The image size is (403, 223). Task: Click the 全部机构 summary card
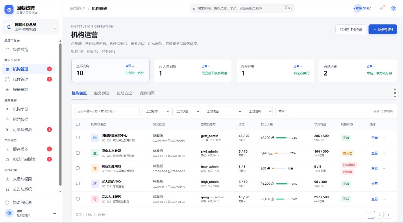point(110,70)
